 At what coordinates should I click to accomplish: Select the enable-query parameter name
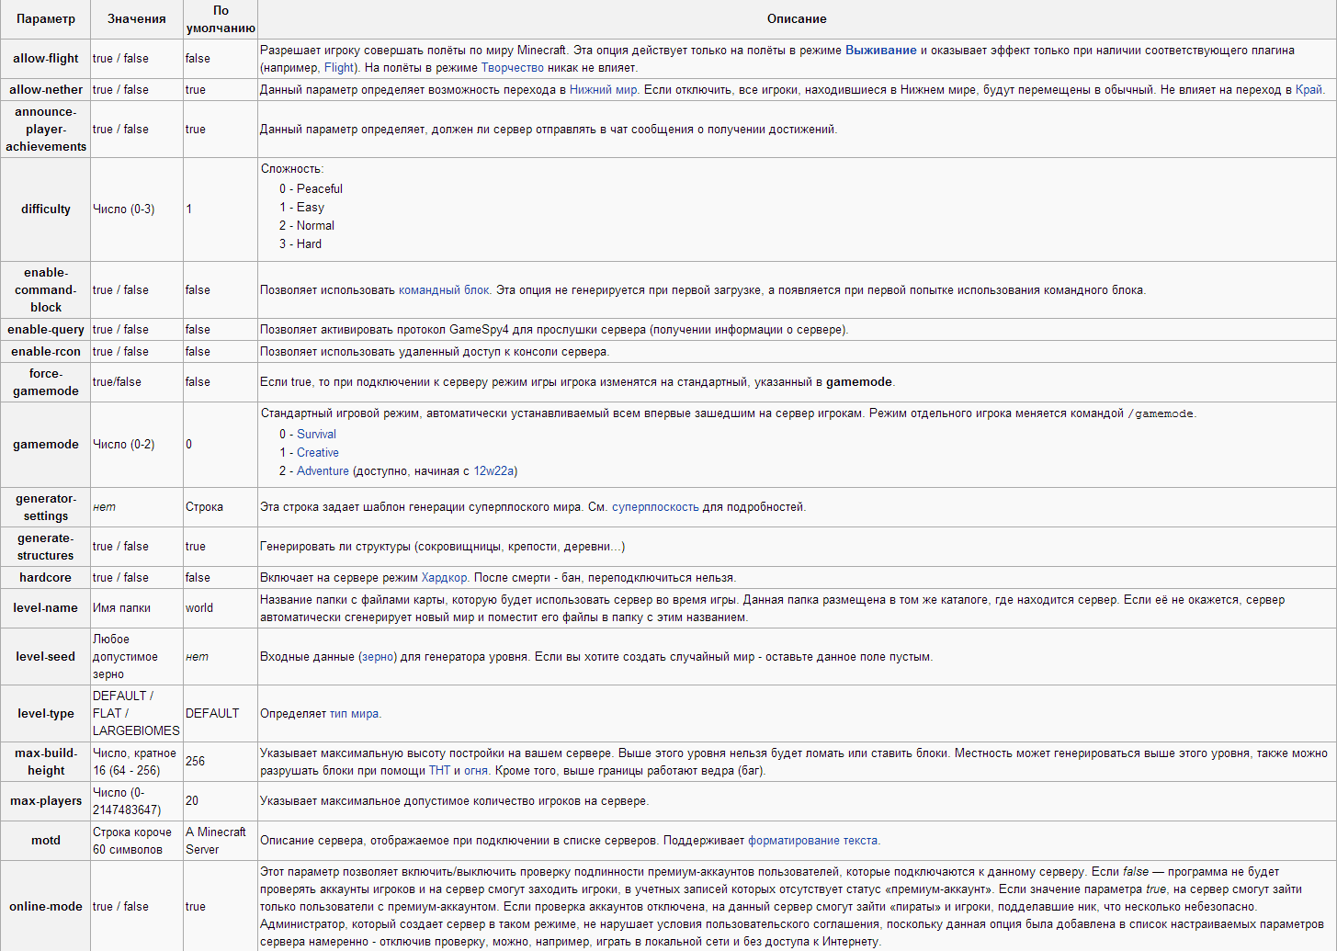[46, 330]
